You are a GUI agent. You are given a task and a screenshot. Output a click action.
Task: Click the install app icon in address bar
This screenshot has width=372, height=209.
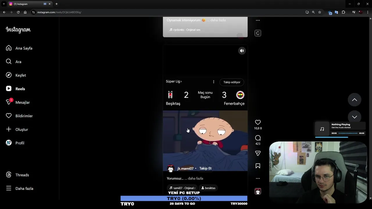click(x=307, y=12)
